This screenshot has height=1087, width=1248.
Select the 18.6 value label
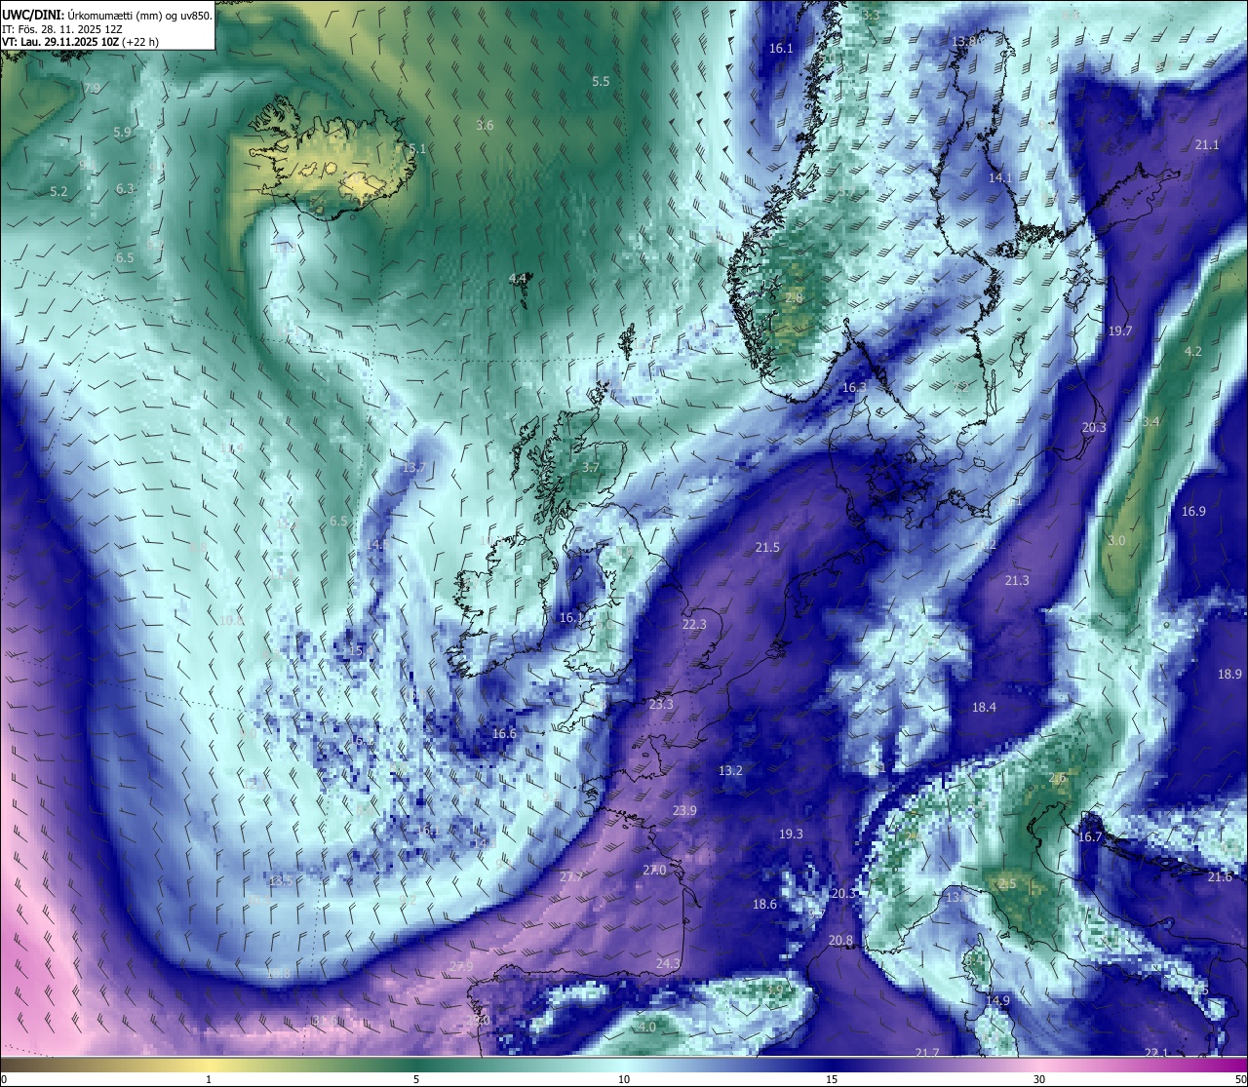coord(764,905)
